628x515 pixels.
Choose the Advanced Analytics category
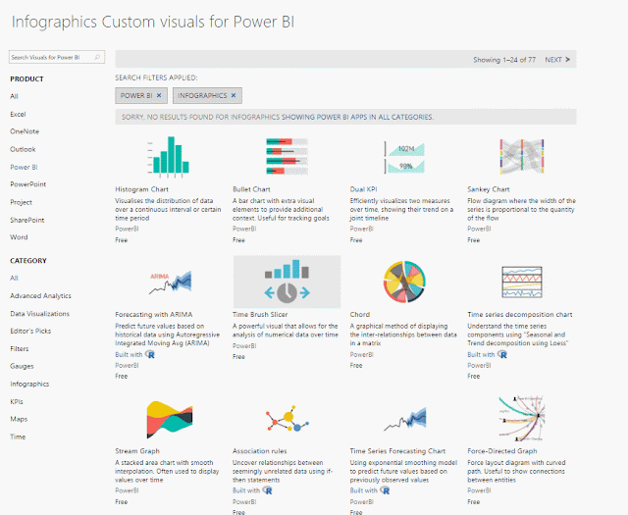(40, 295)
